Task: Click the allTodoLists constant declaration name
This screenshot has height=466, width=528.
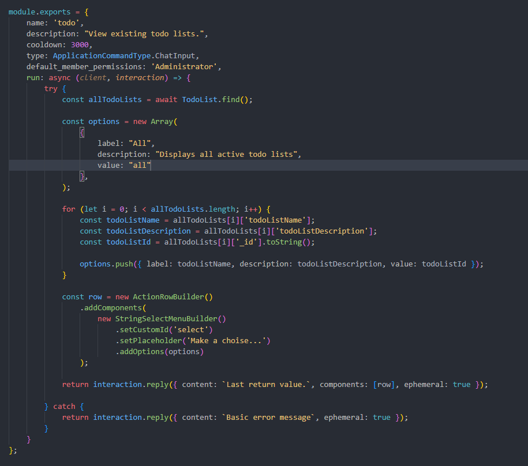Action: pyautogui.click(x=115, y=100)
